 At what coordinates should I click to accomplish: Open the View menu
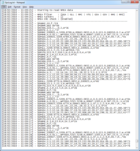pos(25,7)
